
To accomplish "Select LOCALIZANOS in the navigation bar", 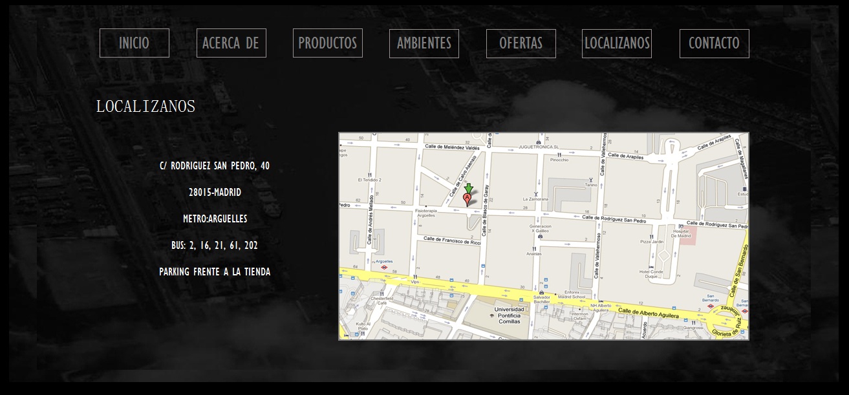I will pyautogui.click(x=617, y=43).
